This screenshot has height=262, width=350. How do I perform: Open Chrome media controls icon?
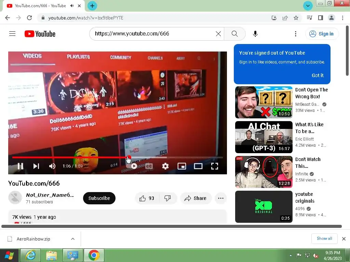tap(309, 18)
